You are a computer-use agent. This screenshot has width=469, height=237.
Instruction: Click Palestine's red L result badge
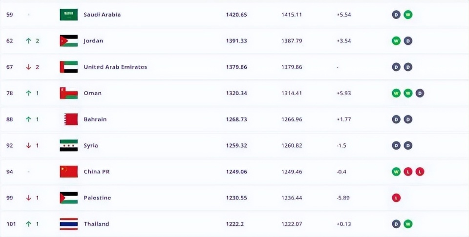click(x=396, y=198)
